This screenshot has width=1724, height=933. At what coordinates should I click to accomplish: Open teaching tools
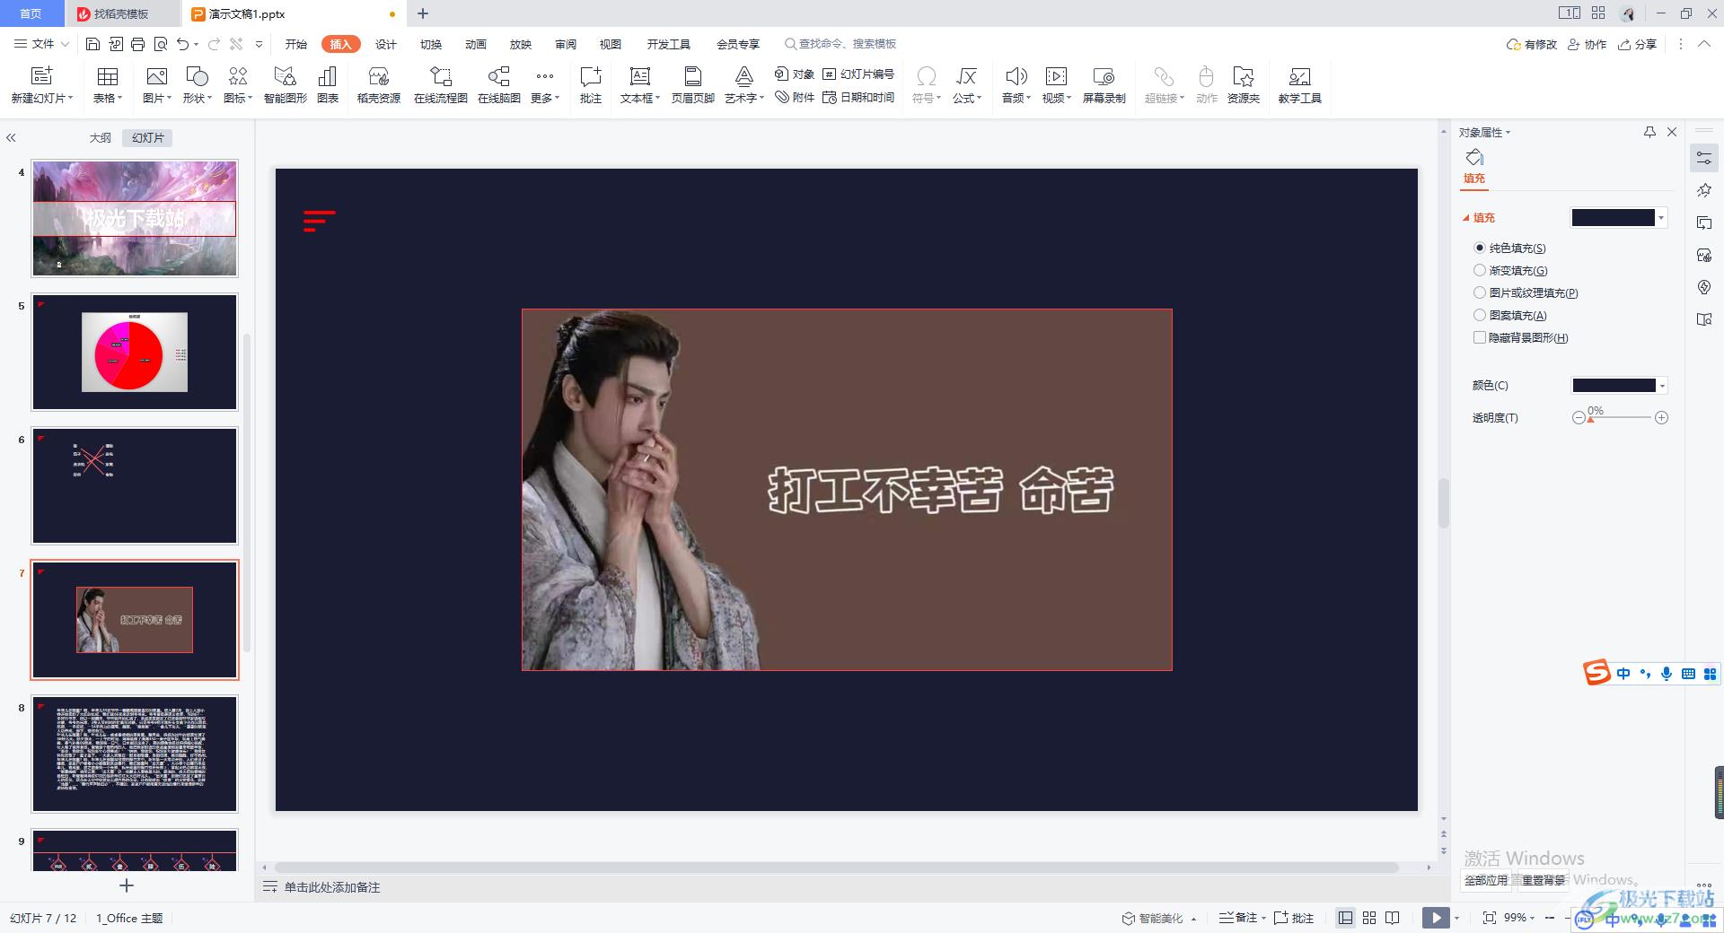tap(1299, 85)
